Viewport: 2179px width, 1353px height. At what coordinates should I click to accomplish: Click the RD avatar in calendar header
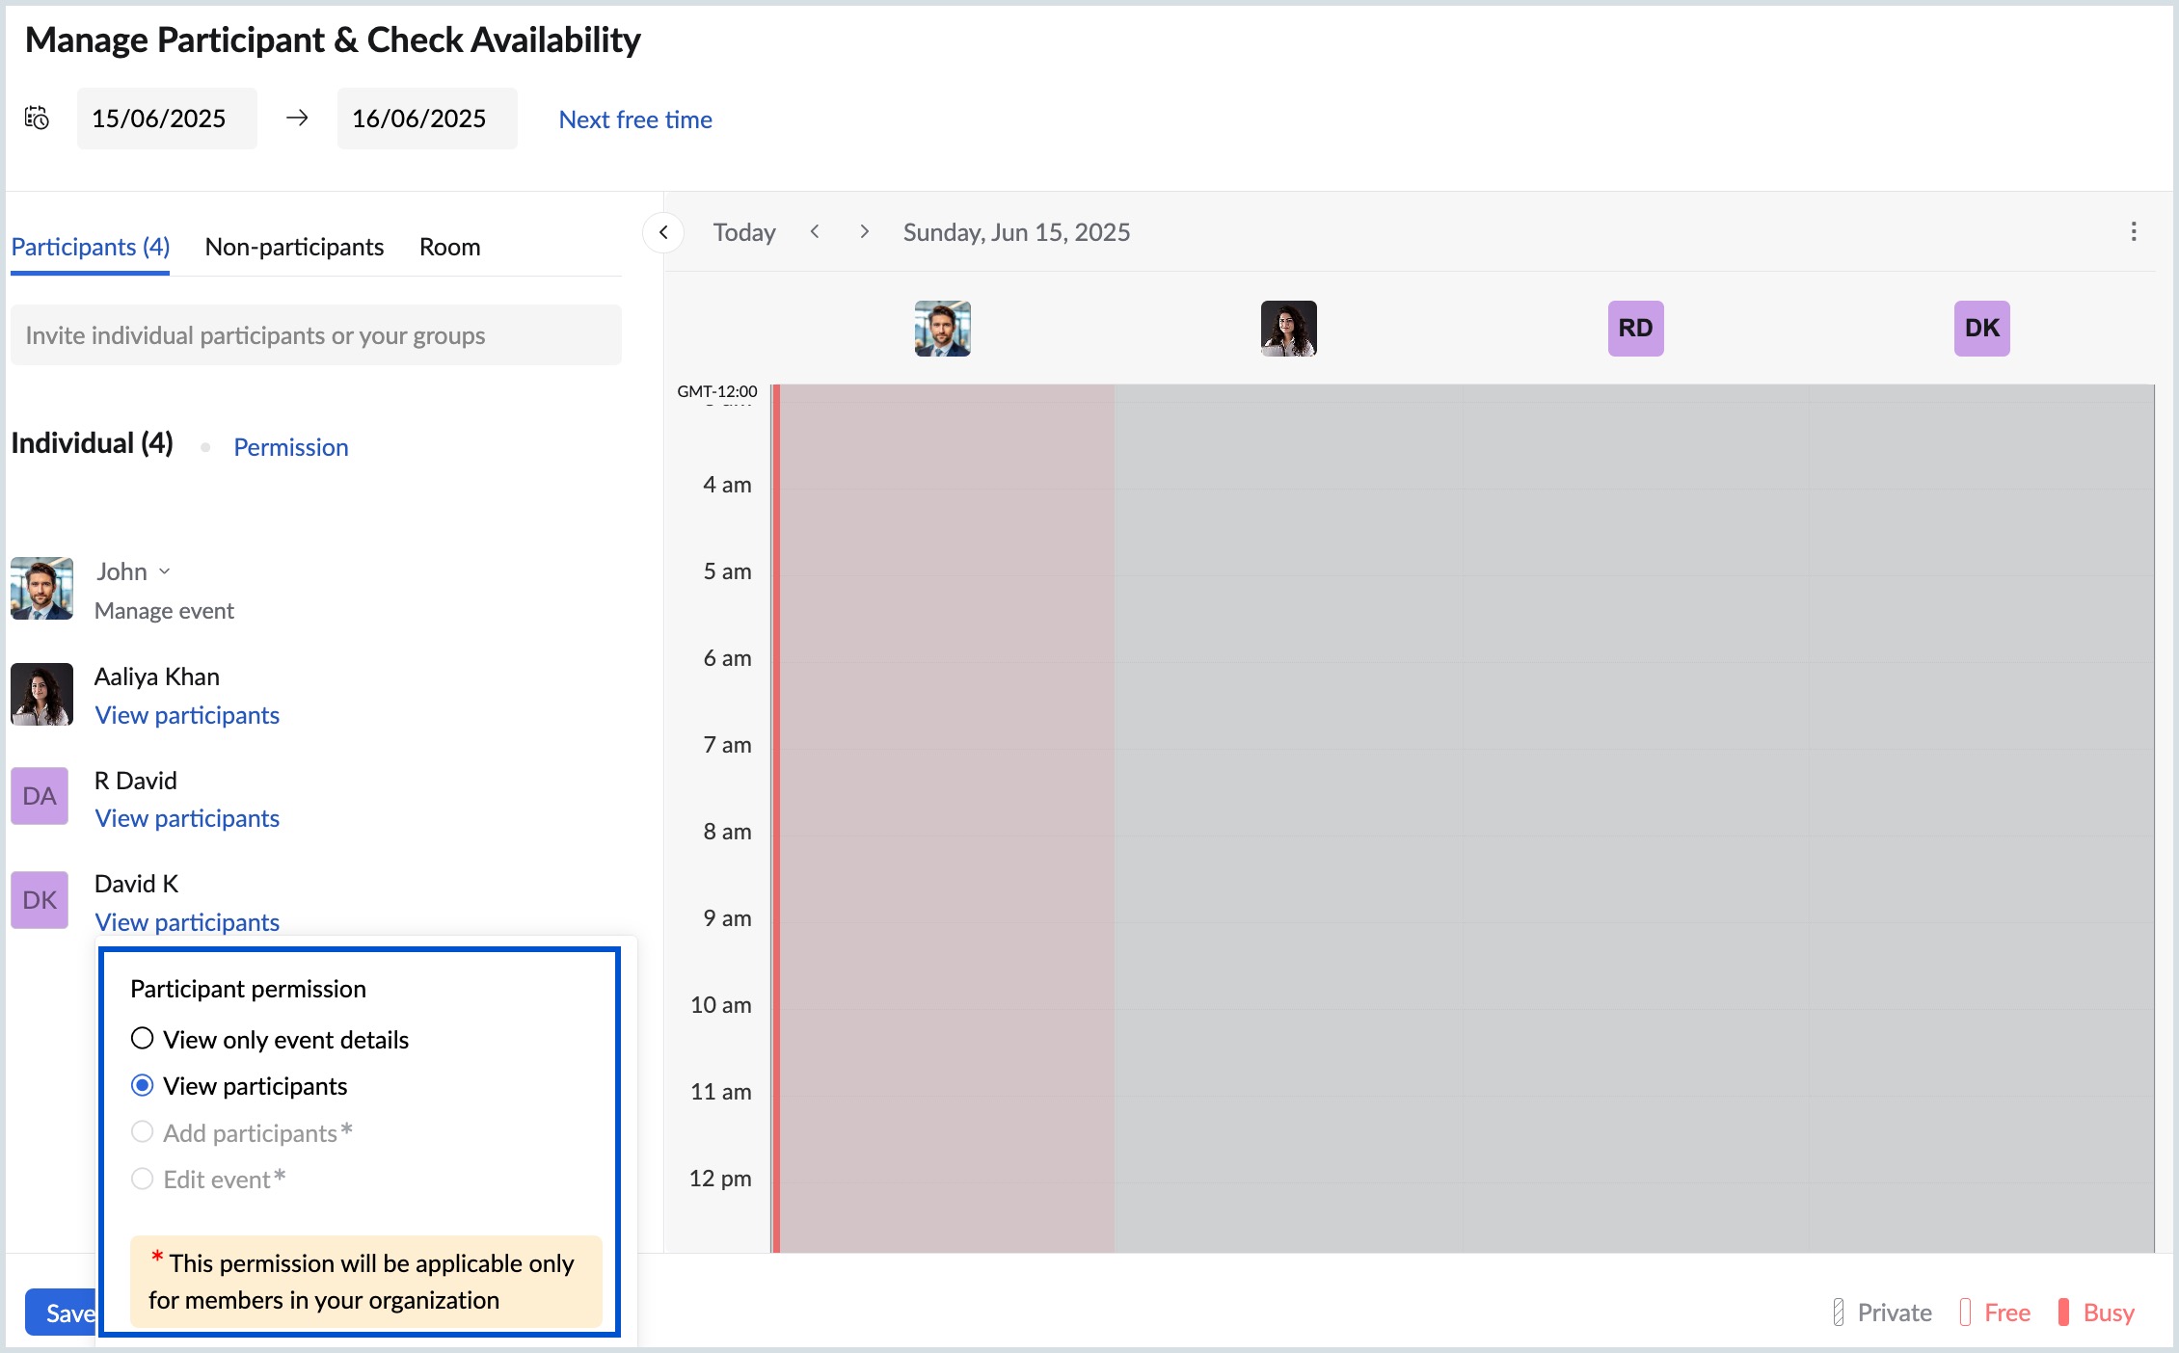click(1635, 329)
